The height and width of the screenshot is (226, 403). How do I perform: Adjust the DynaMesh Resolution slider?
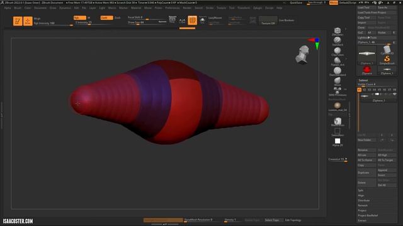203,220
